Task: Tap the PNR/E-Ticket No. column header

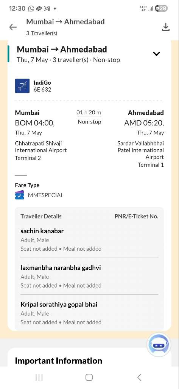Action: (136, 216)
